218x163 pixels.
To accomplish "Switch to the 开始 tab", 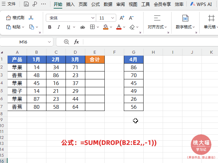I will 58,4.
